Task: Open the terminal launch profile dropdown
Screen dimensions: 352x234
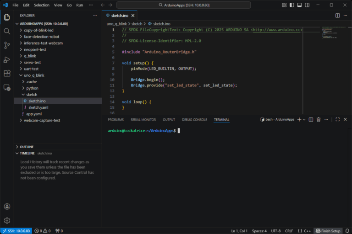Action: 304,120
